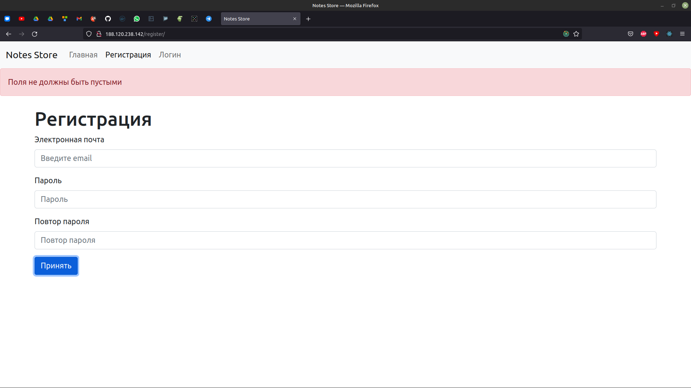Viewport: 691px width, 388px height.
Task: Save page to Pocket
Action: pyautogui.click(x=631, y=34)
